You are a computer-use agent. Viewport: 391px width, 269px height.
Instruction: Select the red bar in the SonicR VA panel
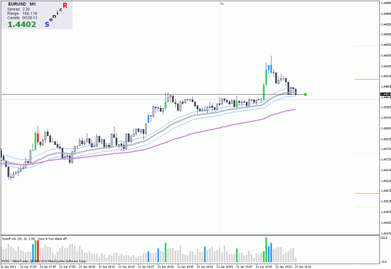38,250
